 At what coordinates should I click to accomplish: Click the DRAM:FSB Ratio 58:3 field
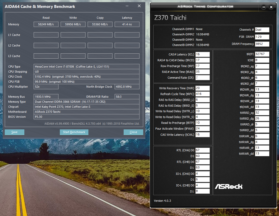pyautogui.click(x=127, y=97)
